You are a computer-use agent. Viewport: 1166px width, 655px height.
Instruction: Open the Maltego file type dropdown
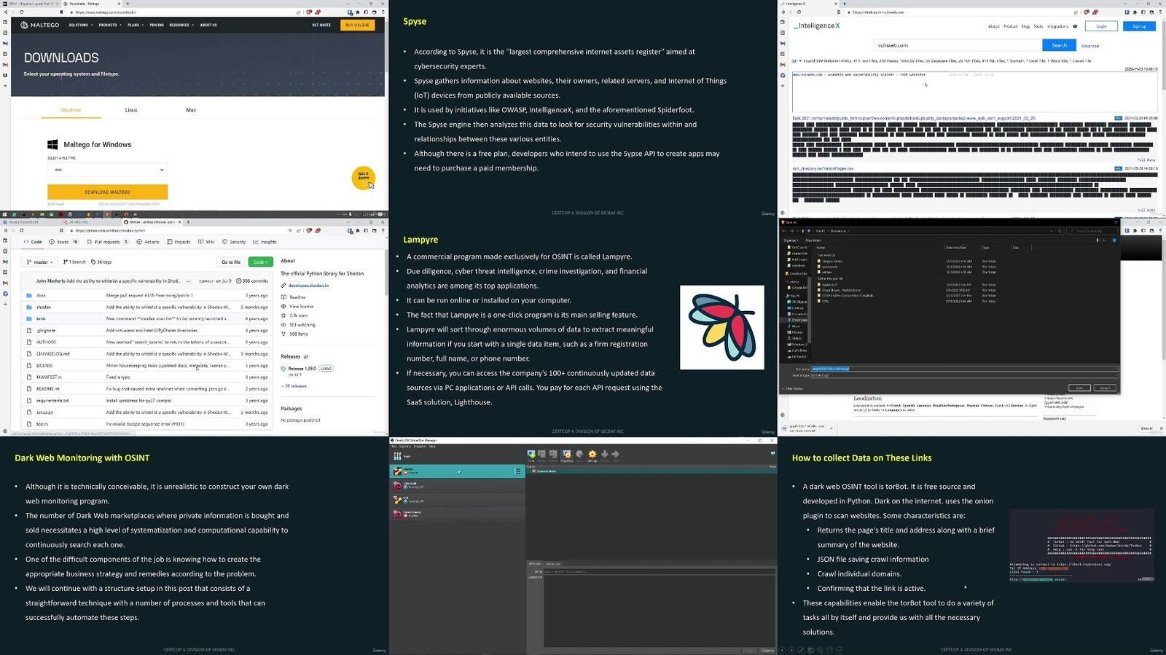pyautogui.click(x=107, y=170)
